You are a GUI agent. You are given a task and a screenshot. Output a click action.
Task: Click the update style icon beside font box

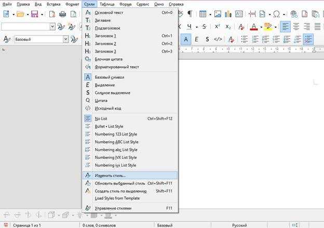61,26
